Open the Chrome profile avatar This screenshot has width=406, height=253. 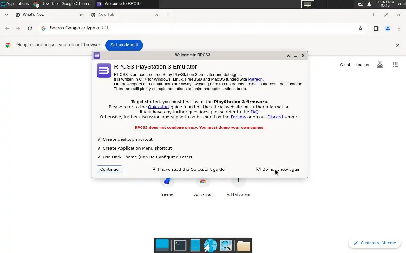387,28
